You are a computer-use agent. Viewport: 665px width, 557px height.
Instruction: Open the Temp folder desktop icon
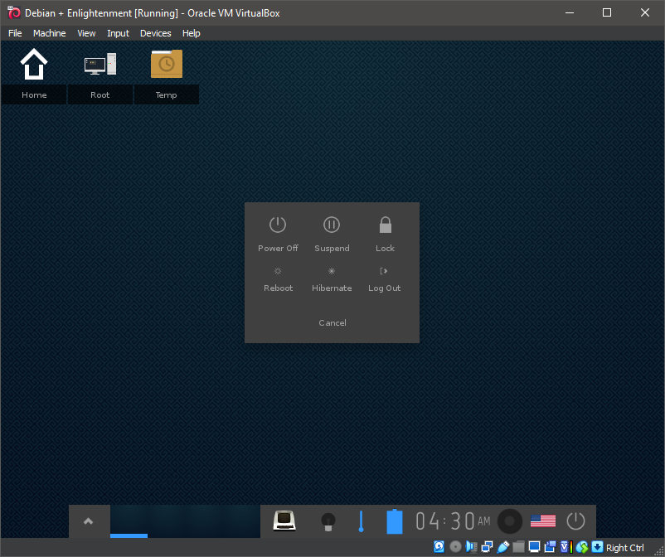[x=167, y=65]
